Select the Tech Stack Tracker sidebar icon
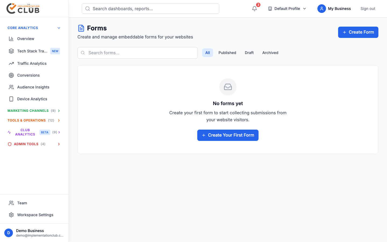 tap(11, 51)
